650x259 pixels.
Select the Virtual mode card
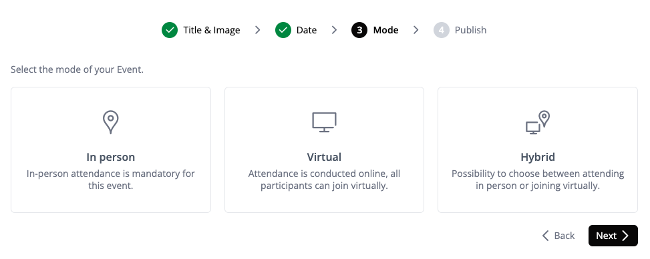coord(324,150)
